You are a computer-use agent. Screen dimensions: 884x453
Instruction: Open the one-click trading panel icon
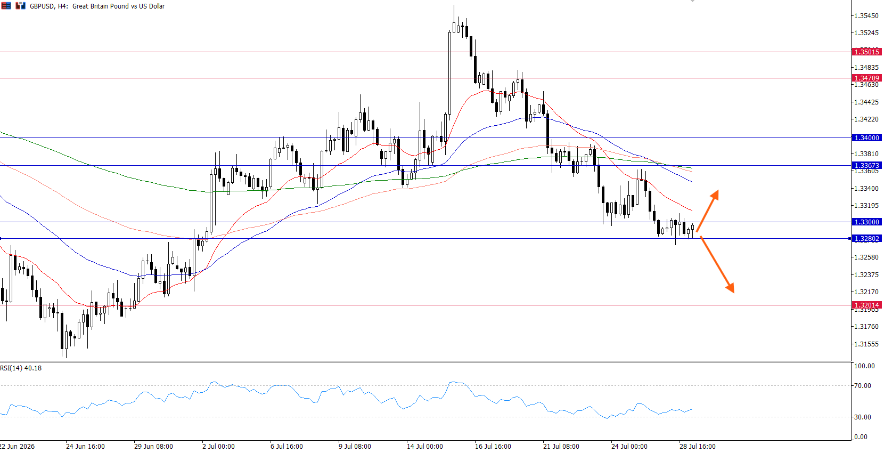[x=6, y=6]
